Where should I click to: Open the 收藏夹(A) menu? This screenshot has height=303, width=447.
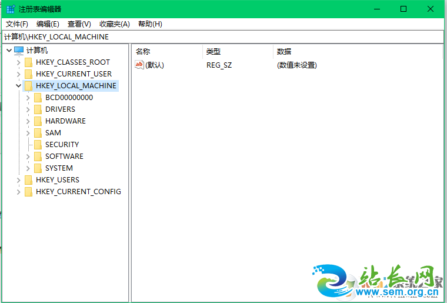click(x=114, y=24)
